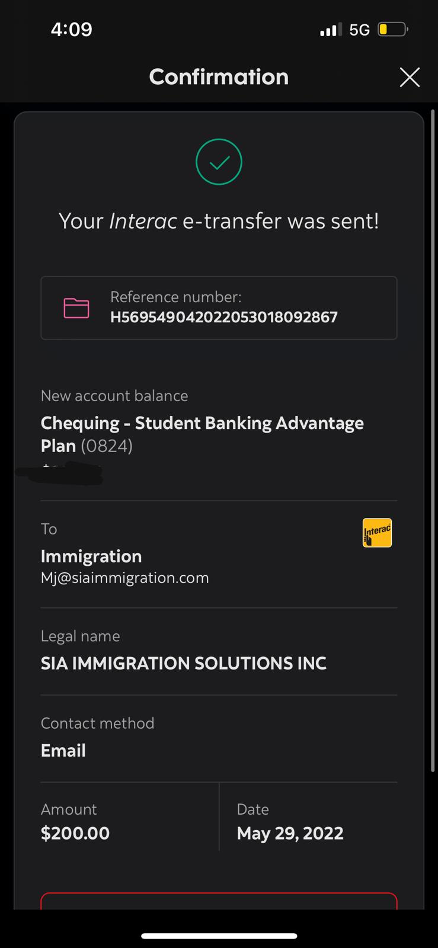Tap the green success checkmark icon
The height and width of the screenshot is (948, 438).
tap(219, 162)
